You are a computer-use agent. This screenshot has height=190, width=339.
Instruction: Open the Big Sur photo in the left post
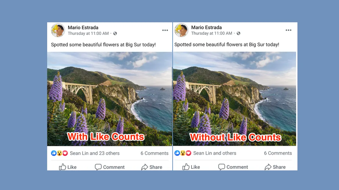pos(110,99)
